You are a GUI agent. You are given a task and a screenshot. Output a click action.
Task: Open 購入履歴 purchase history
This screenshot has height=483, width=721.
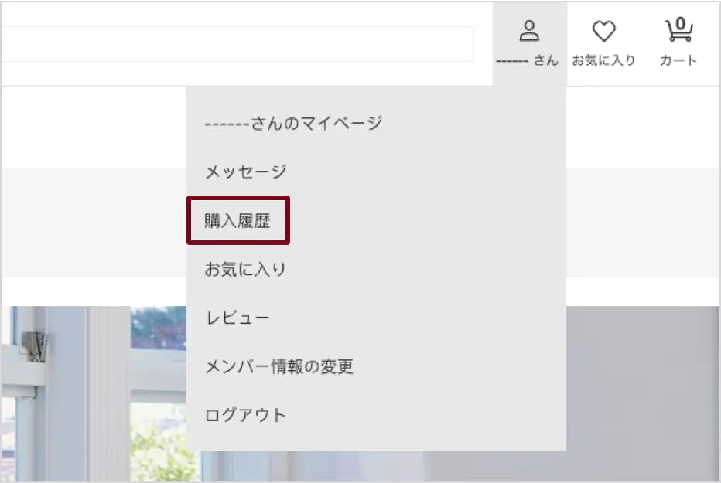pos(237,221)
